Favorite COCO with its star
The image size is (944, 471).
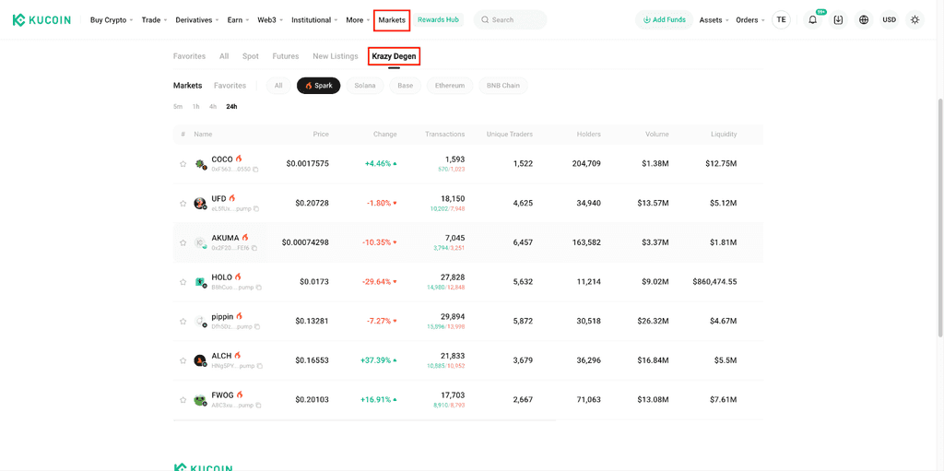click(x=183, y=164)
